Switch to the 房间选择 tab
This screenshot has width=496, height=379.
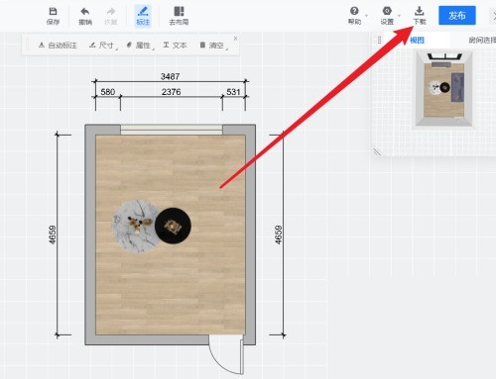[482, 41]
